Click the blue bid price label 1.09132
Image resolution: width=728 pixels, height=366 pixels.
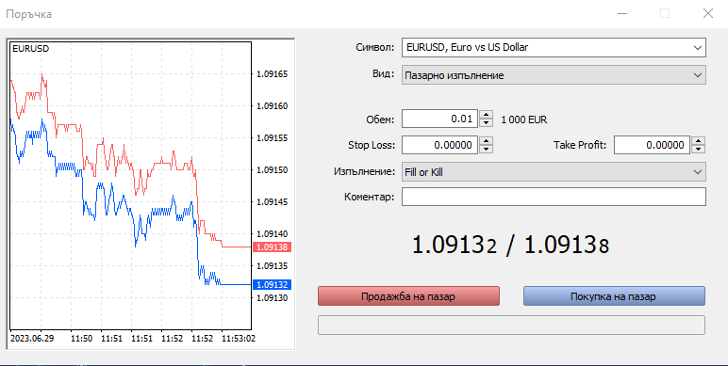273,284
